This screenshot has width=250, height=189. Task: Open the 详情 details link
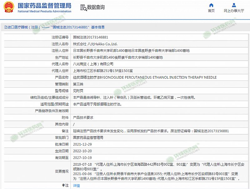(76, 186)
